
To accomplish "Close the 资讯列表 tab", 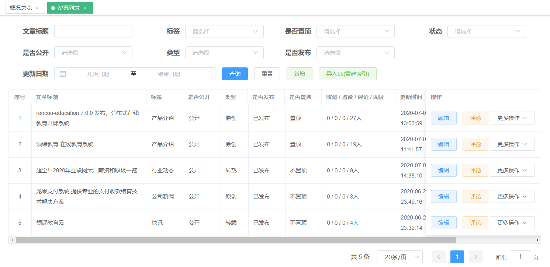I will click(85, 8).
